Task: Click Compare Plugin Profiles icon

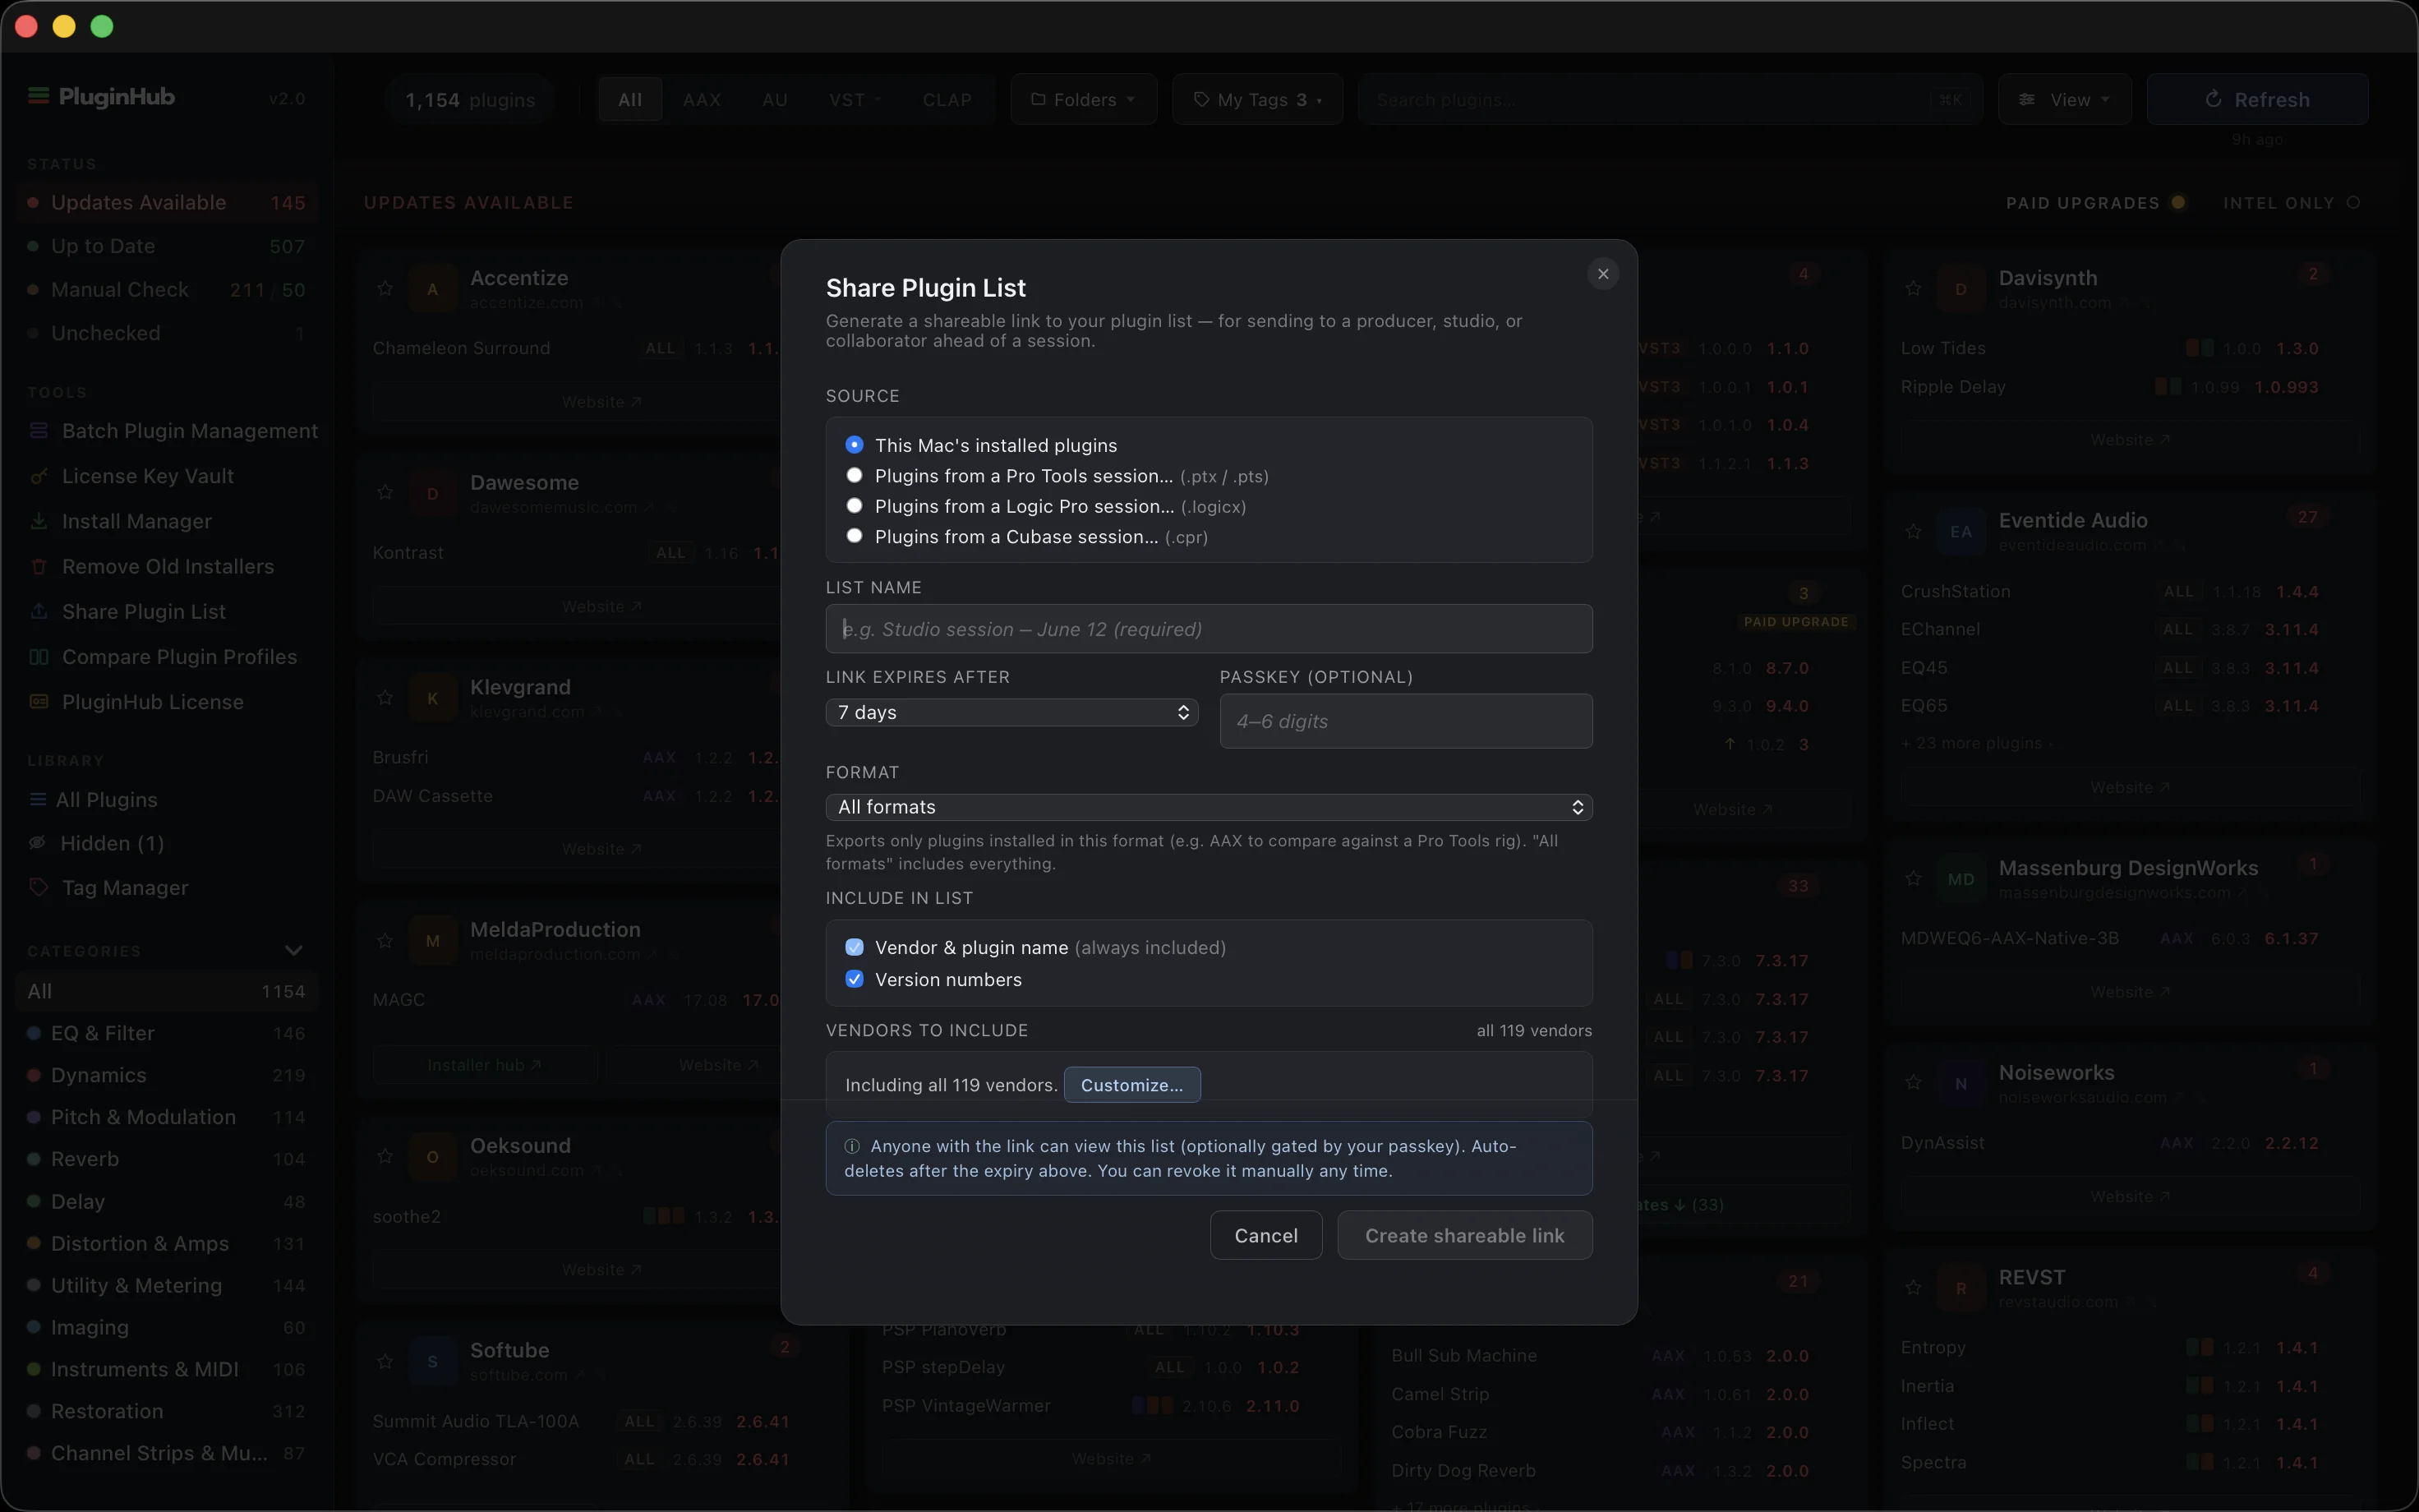Action: tap(39, 657)
